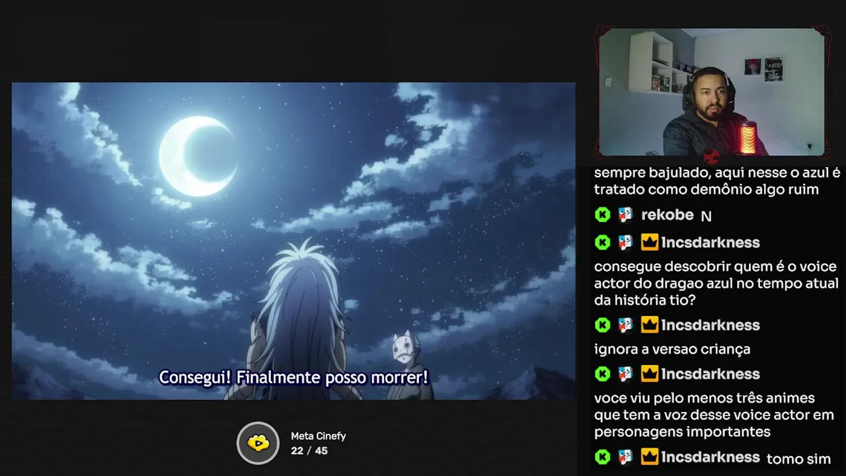Open the lncsdarkness name beside "tomo sim"
The width and height of the screenshot is (846, 476).
[711, 457]
